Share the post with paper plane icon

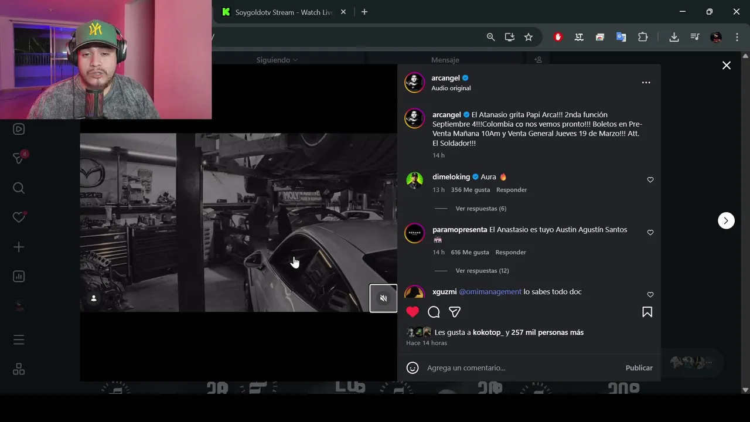(455, 312)
